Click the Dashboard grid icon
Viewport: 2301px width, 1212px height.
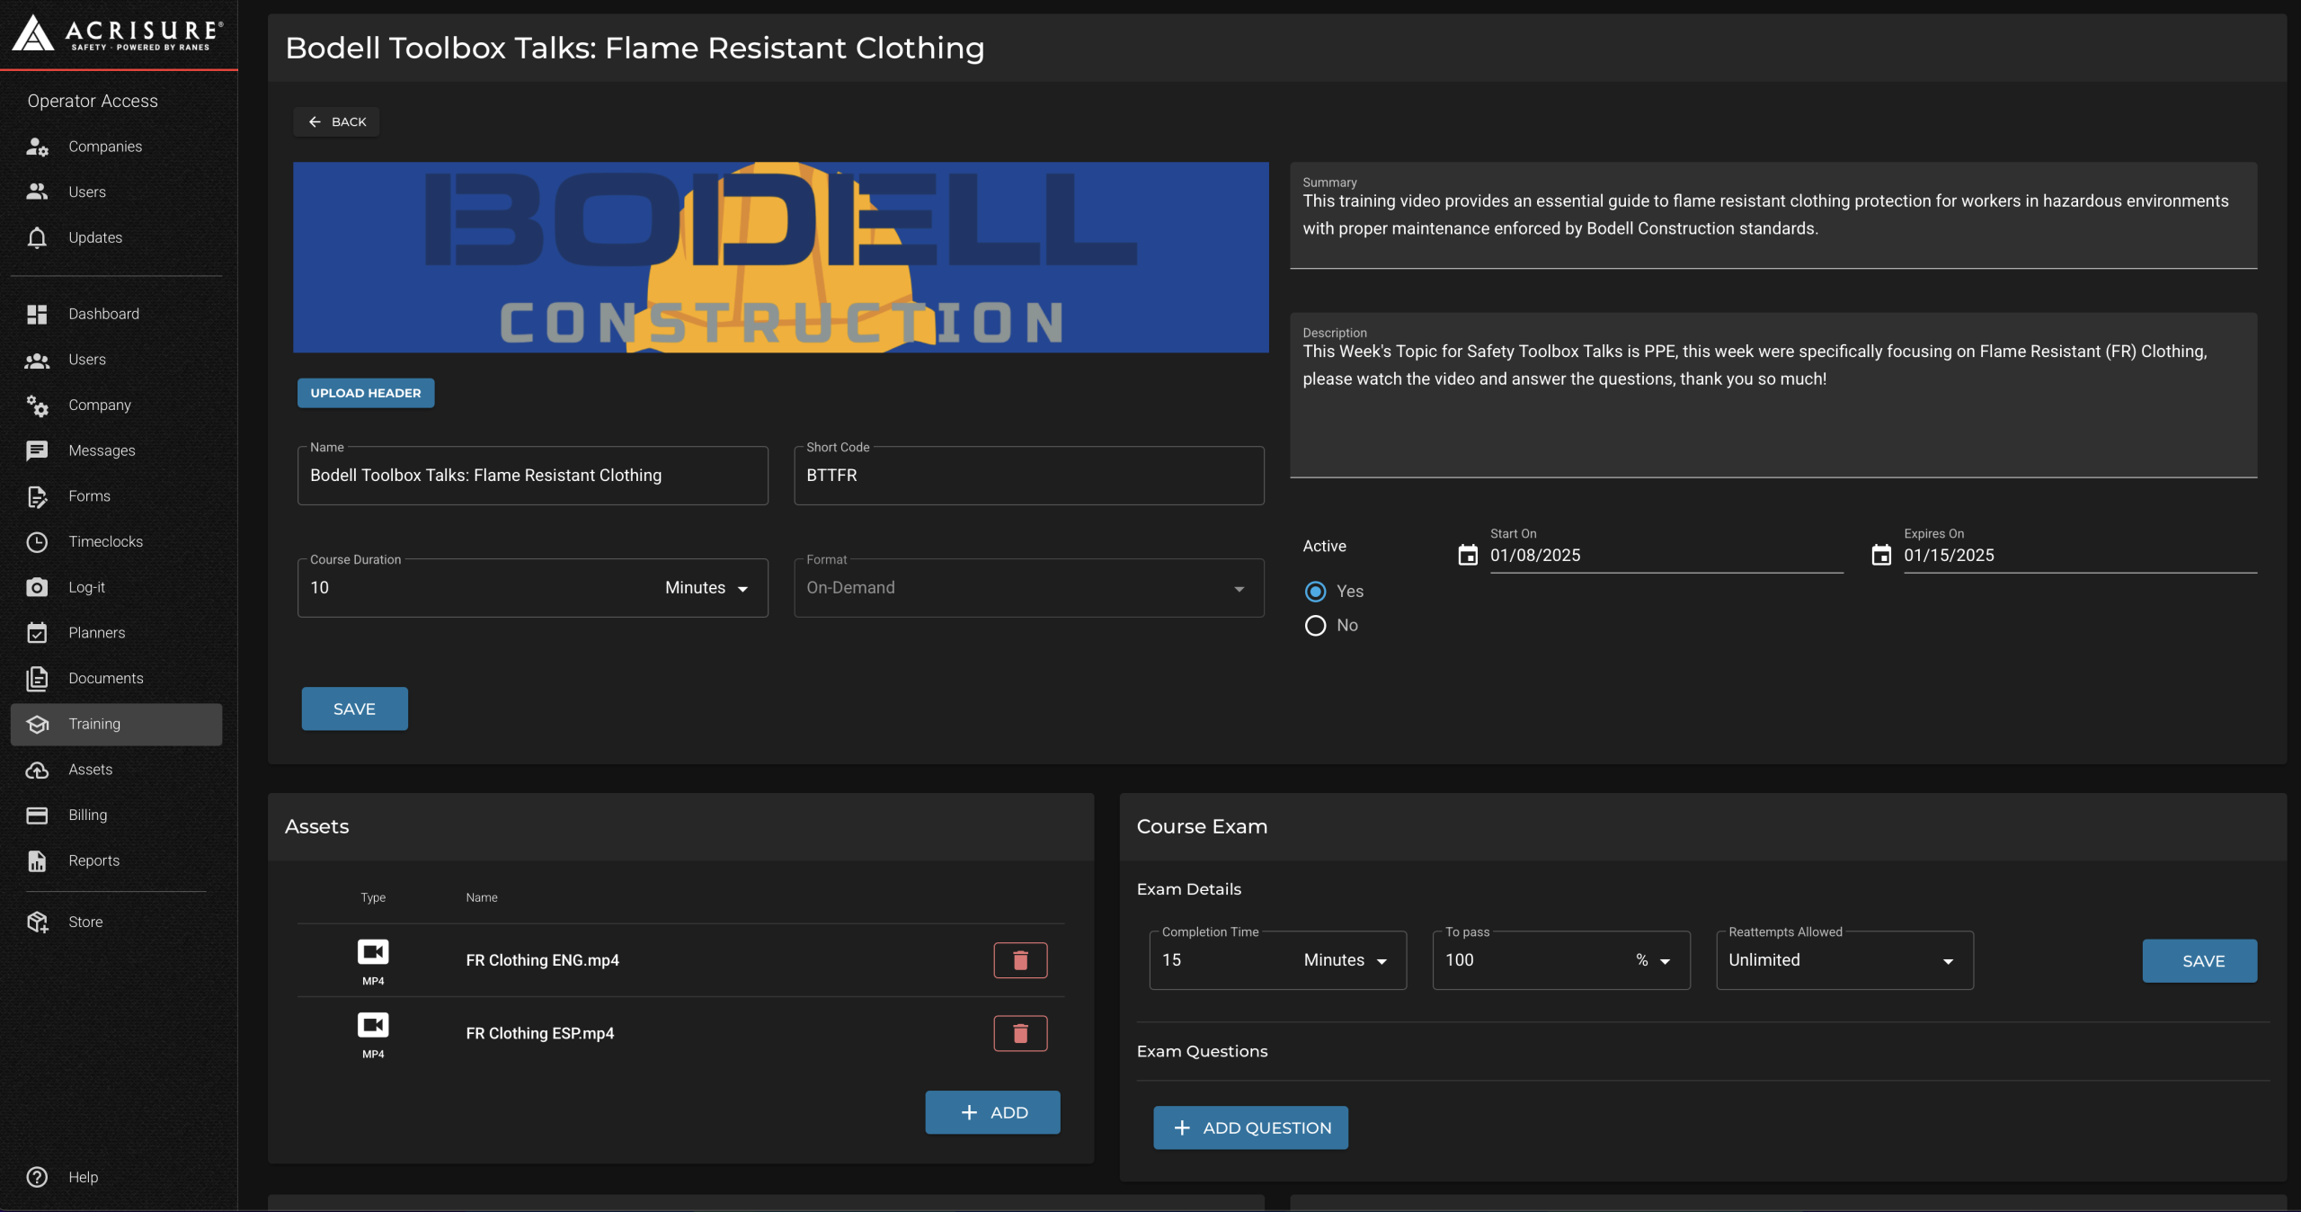point(37,314)
